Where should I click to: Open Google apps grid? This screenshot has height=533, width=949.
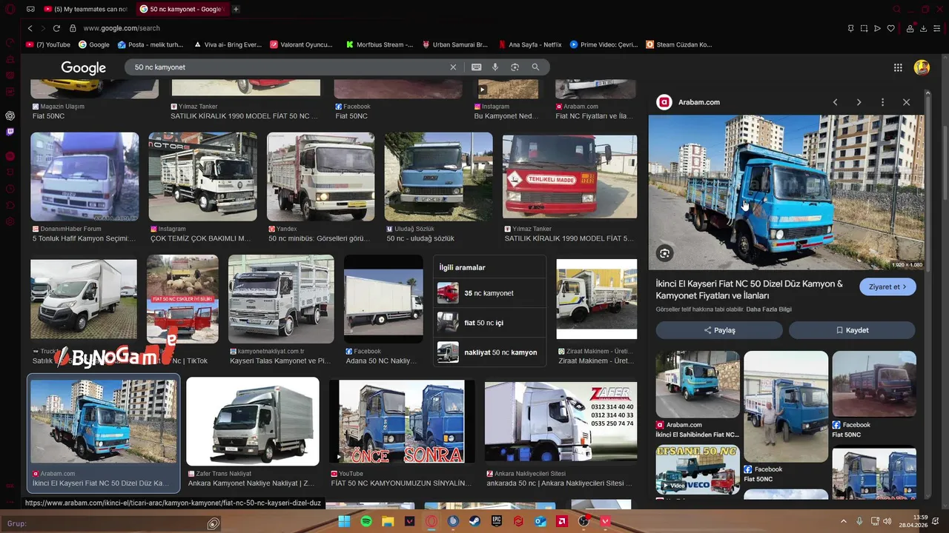click(x=898, y=67)
